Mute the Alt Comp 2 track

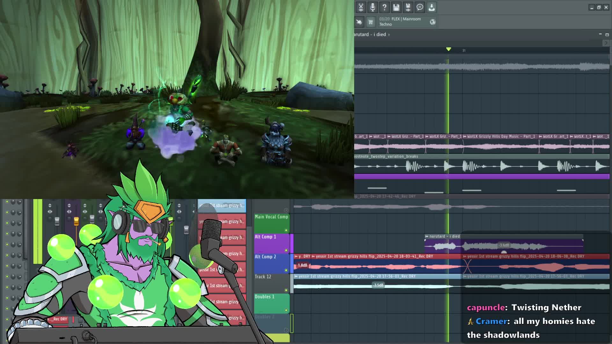pyautogui.click(x=286, y=270)
